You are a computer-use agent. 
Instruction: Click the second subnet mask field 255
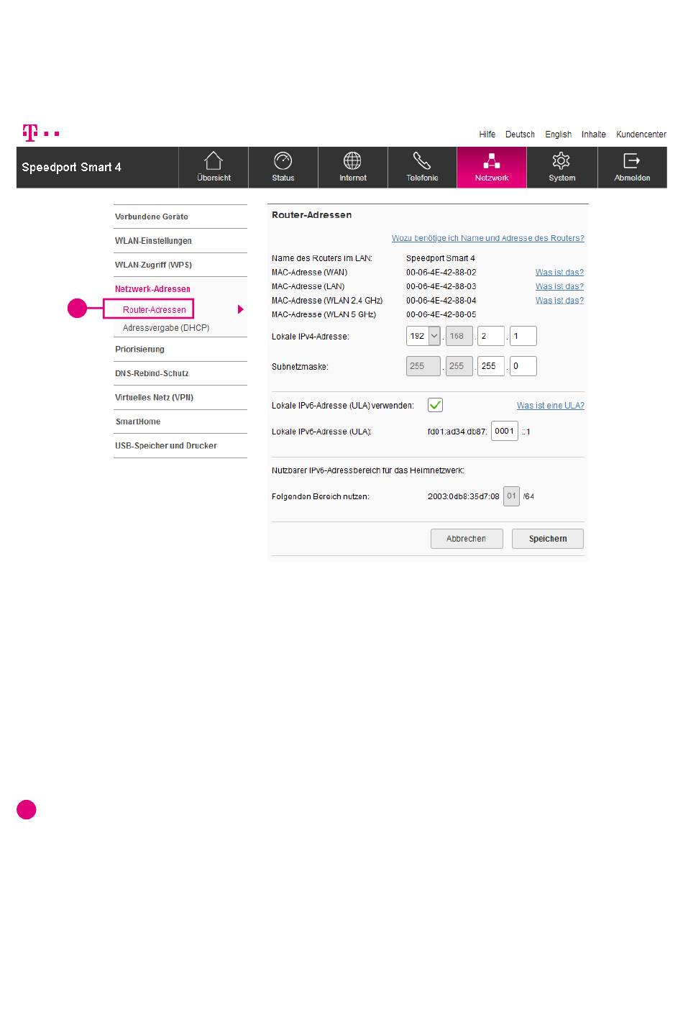[459, 366]
